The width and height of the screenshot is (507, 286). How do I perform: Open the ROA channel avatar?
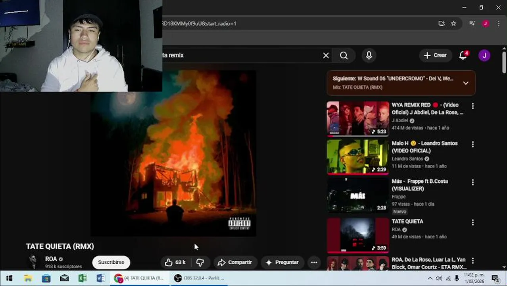tap(33, 262)
